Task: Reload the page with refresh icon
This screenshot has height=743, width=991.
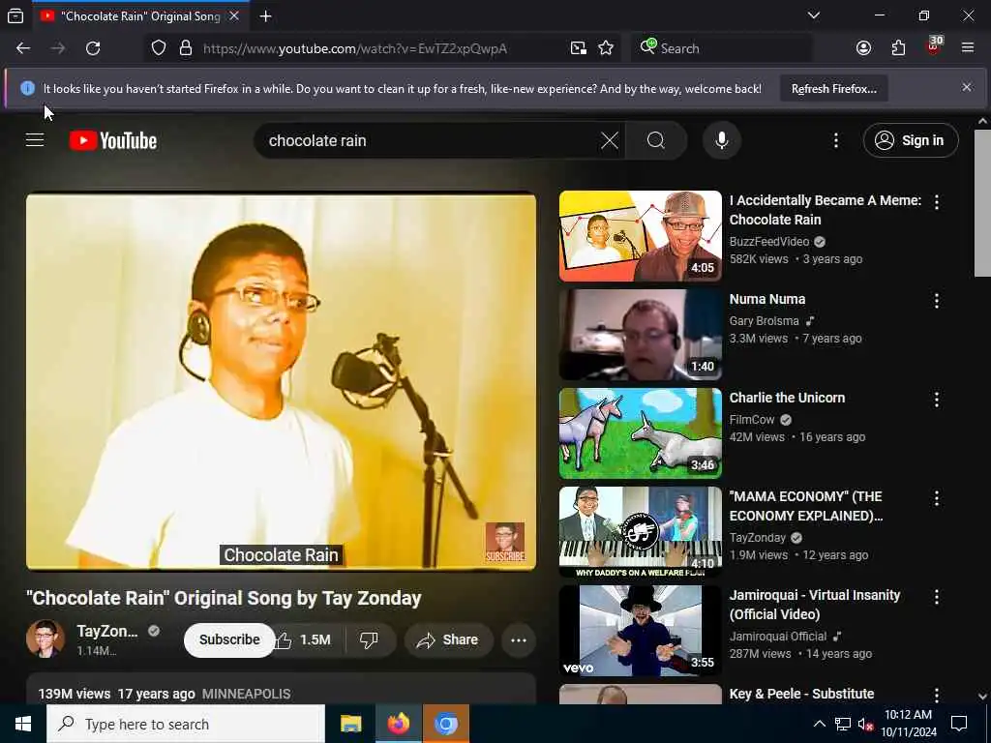Action: 93,48
